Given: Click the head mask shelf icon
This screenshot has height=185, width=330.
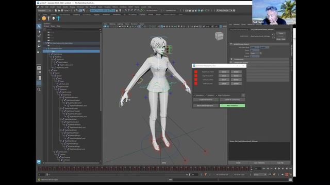Looking at the screenshot, I should [54, 18].
